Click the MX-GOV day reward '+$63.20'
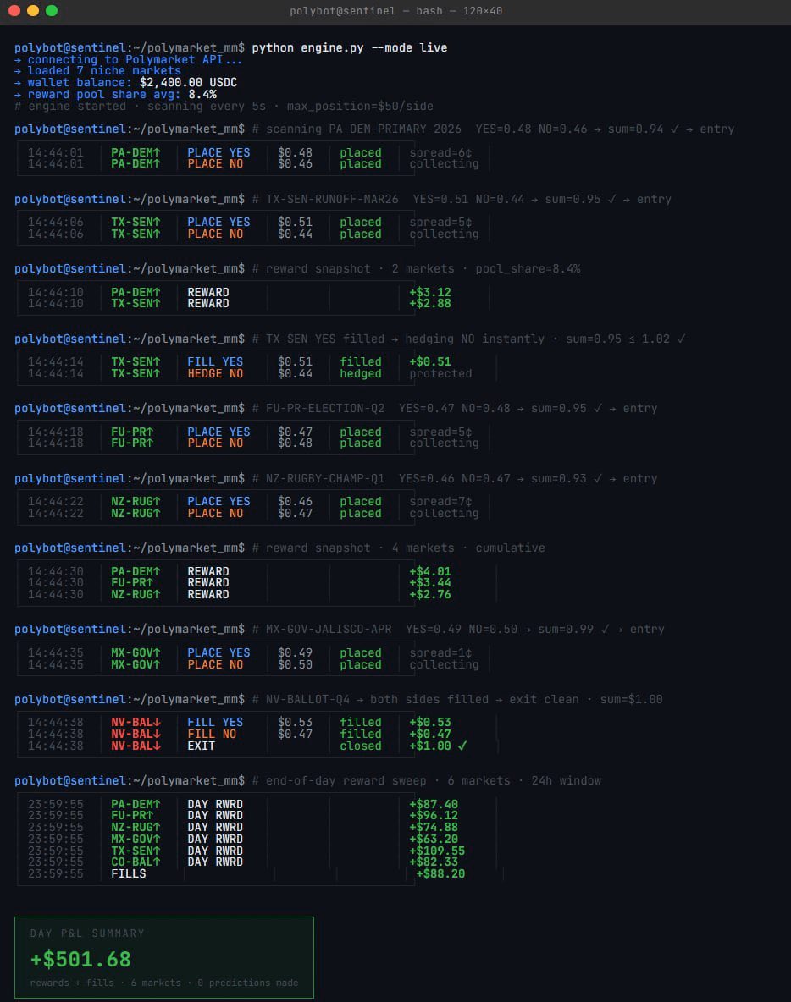Screen dimensions: 791x1002 [434, 839]
